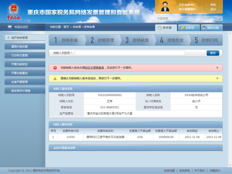
Task: Click the 帮助 link in the user panel
Action: coord(213,5)
